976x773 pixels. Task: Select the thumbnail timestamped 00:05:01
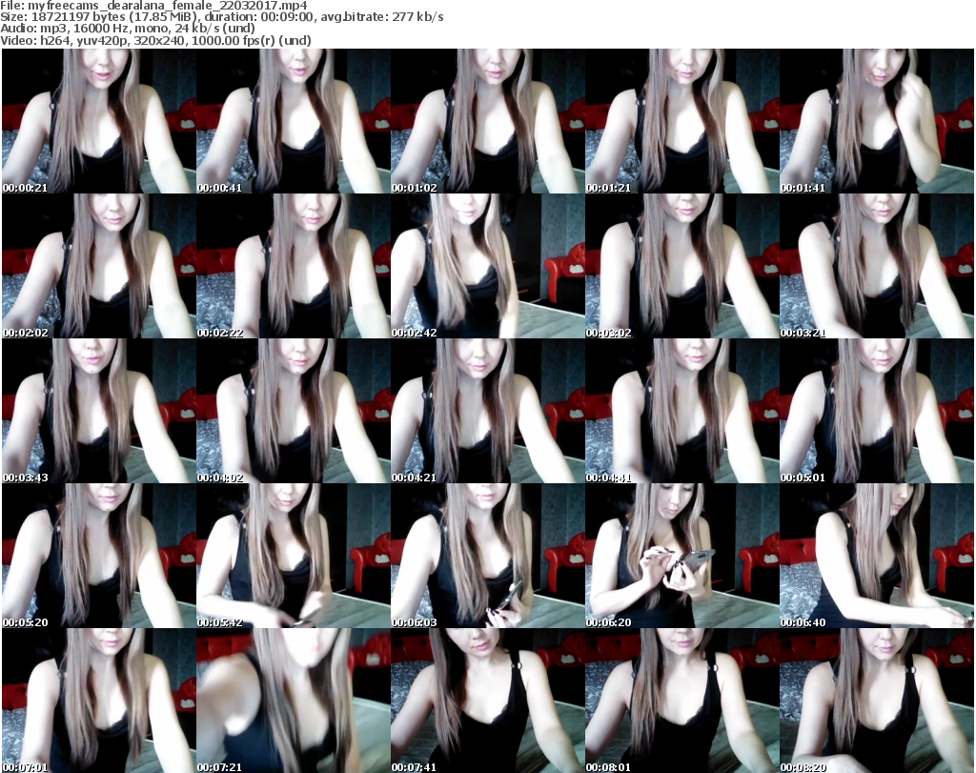[x=877, y=411]
